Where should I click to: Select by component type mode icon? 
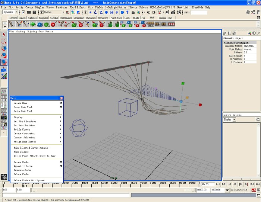tap(78, 12)
